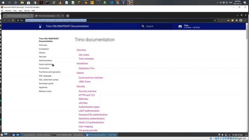The image size is (249, 140).
Task: Show hidden Windows tray icons chevron
Action: (217, 3)
